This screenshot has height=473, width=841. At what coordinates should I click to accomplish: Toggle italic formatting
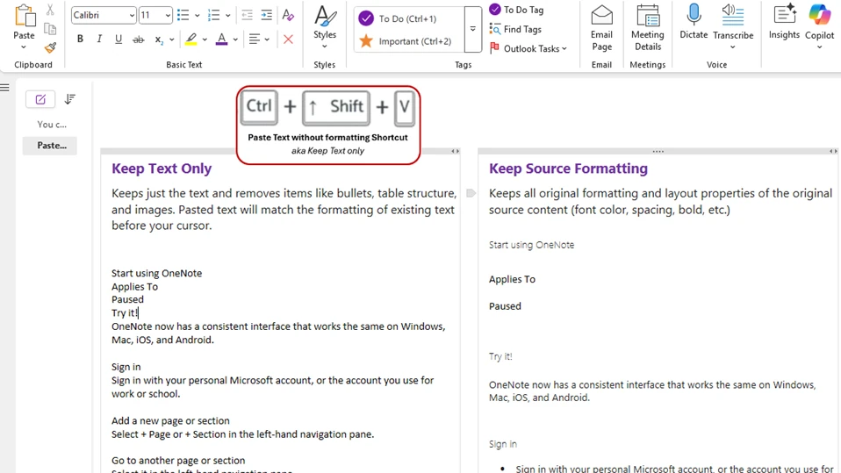(99, 39)
